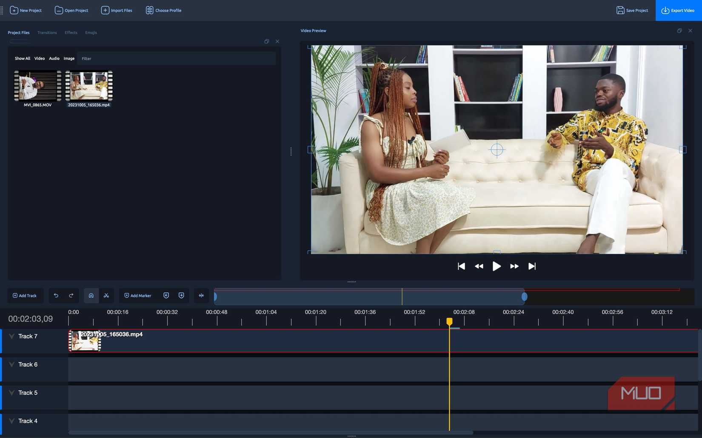Jump to the next marker
Image resolution: width=702 pixels, height=438 pixels.
tap(181, 296)
